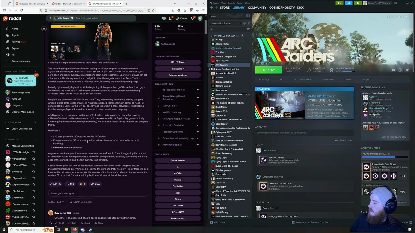Upvote the Reddit post showing 3.8K
The height and width of the screenshot is (233, 415).
pyautogui.click(x=51, y=184)
